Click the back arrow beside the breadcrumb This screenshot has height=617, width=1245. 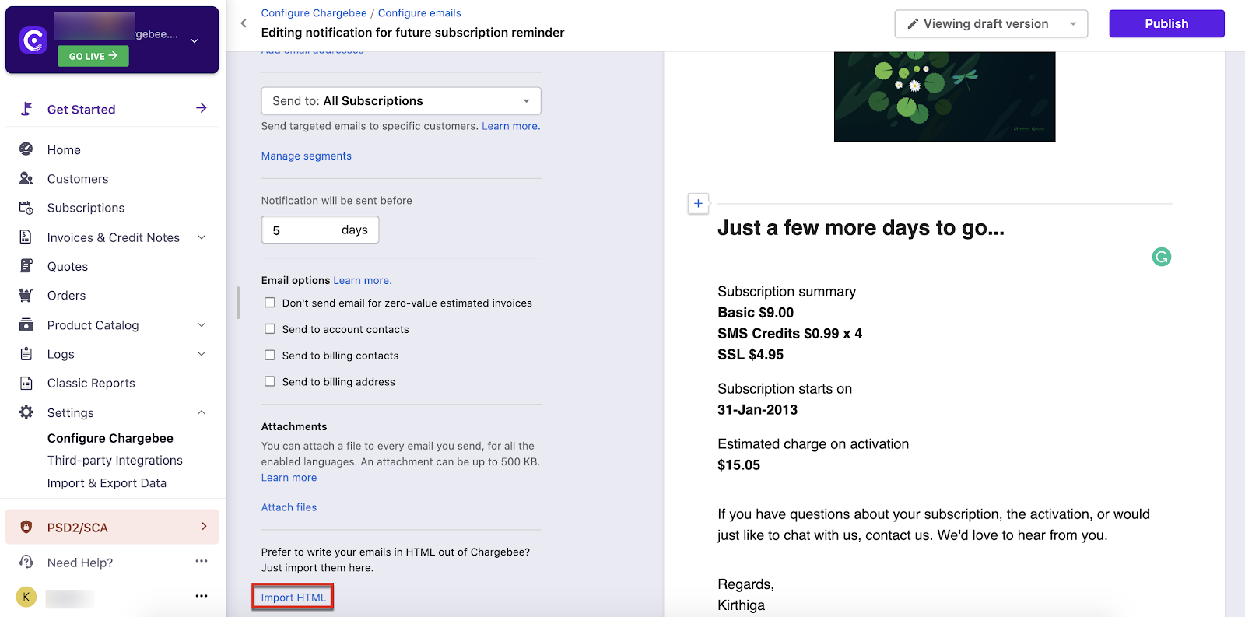[x=244, y=23]
